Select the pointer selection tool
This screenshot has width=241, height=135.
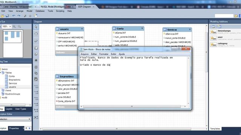click(x=36, y=27)
